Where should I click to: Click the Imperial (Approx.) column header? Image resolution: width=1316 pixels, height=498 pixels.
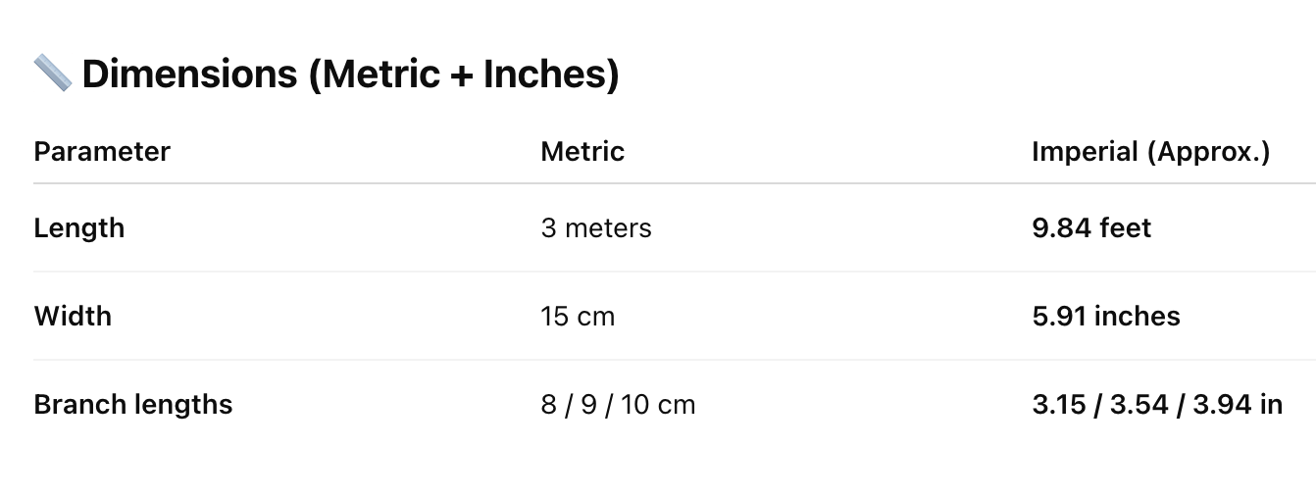[1151, 151]
